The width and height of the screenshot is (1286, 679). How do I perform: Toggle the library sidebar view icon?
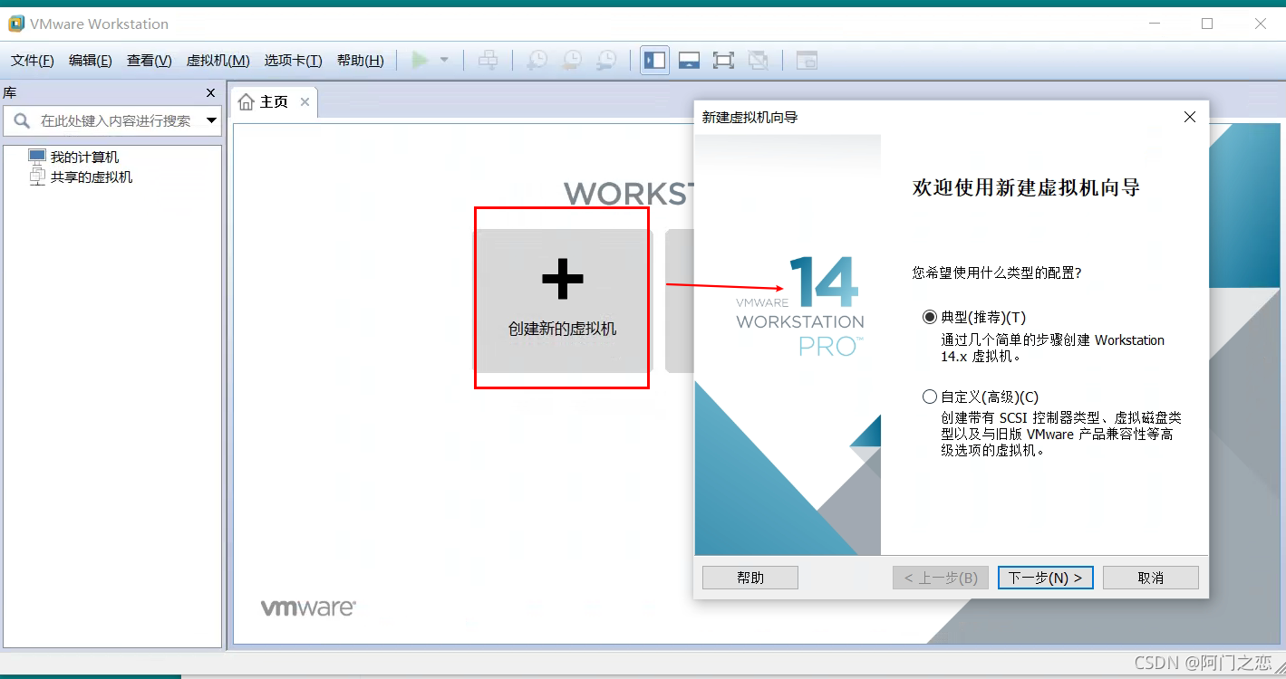[x=654, y=61]
